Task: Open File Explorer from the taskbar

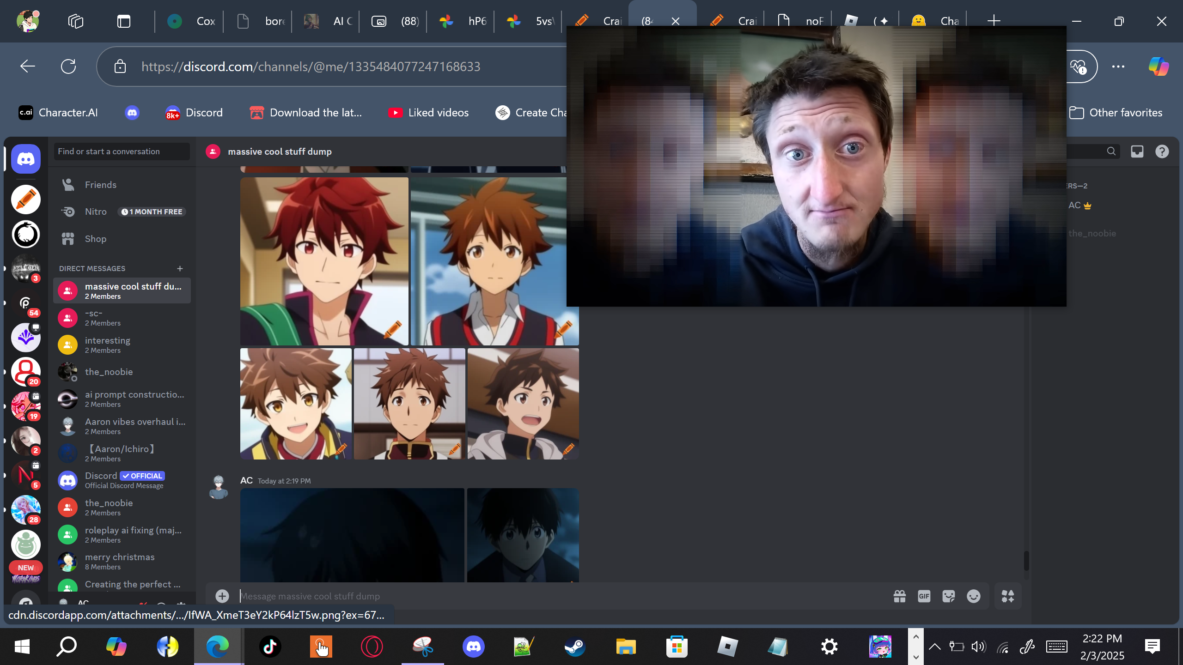Action: (x=626, y=647)
